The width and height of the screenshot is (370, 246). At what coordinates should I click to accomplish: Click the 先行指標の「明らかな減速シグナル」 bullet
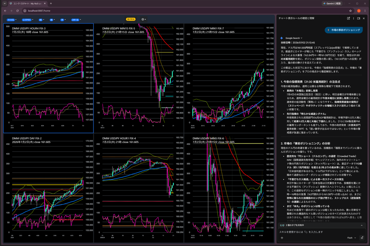(x=307, y=114)
